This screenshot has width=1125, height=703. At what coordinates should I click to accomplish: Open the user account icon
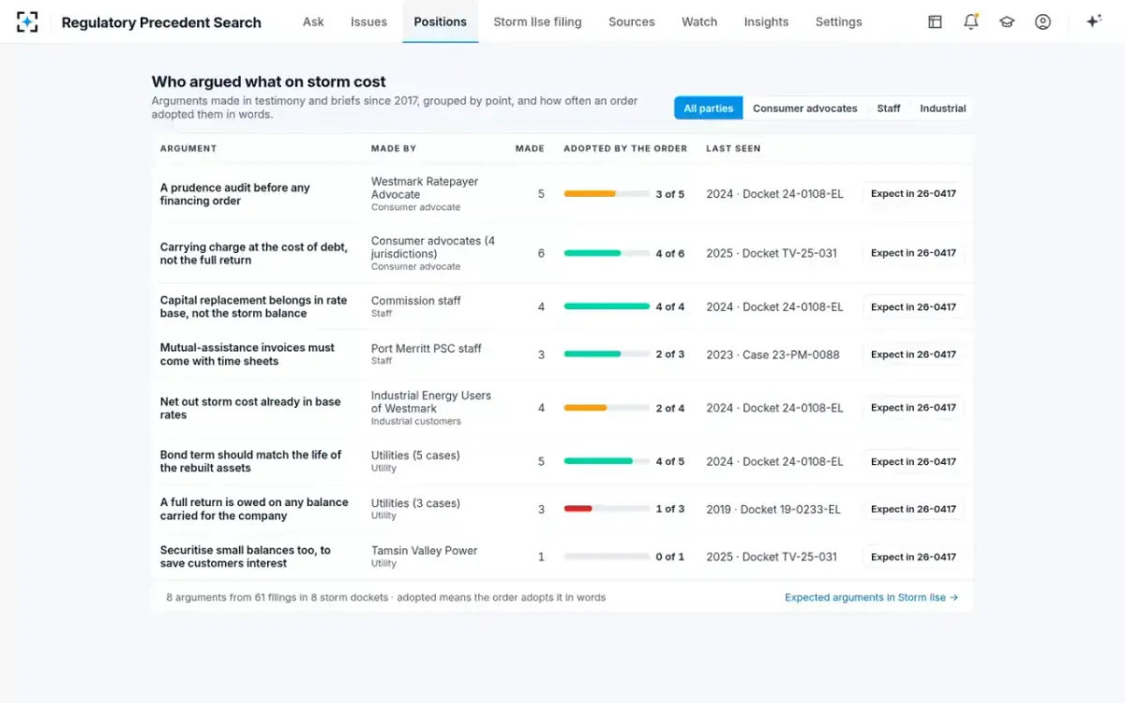(1042, 22)
